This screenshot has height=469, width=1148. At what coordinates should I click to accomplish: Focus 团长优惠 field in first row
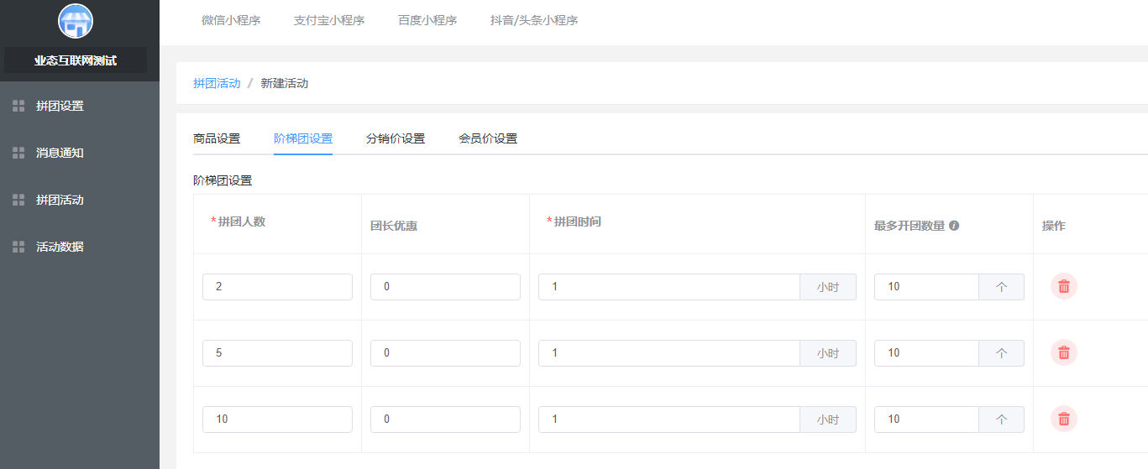pos(445,286)
